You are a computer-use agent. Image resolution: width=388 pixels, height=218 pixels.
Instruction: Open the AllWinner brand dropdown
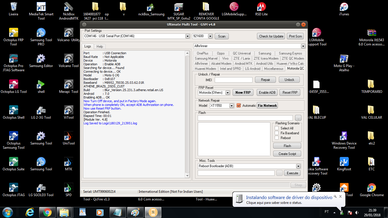click(303, 46)
